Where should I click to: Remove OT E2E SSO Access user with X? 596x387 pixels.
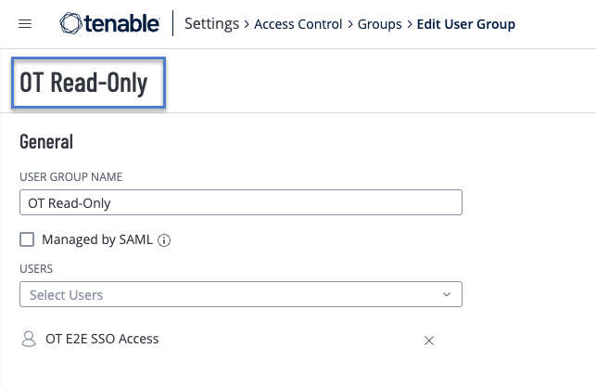pos(429,341)
